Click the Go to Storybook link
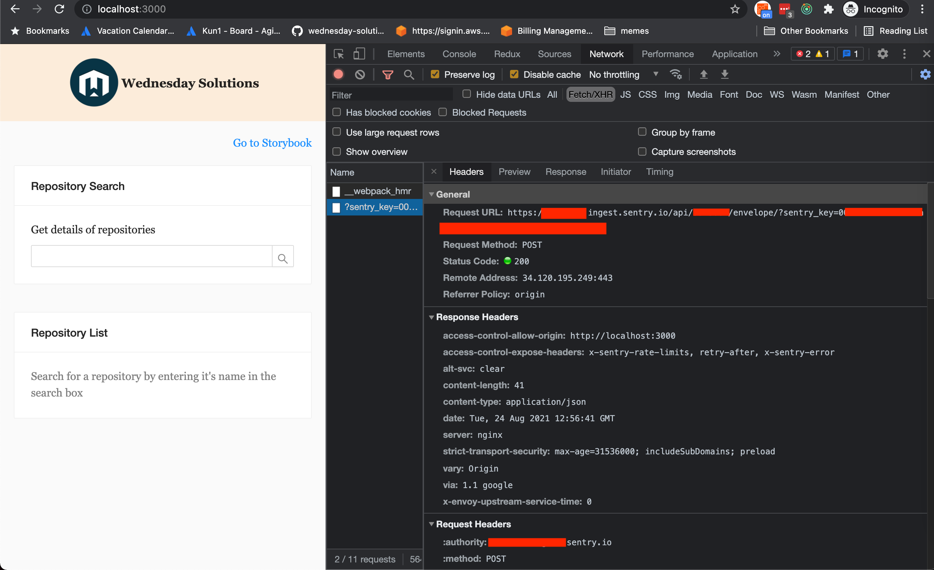Image resolution: width=934 pixels, height=570 pixels. pos(272,143)
